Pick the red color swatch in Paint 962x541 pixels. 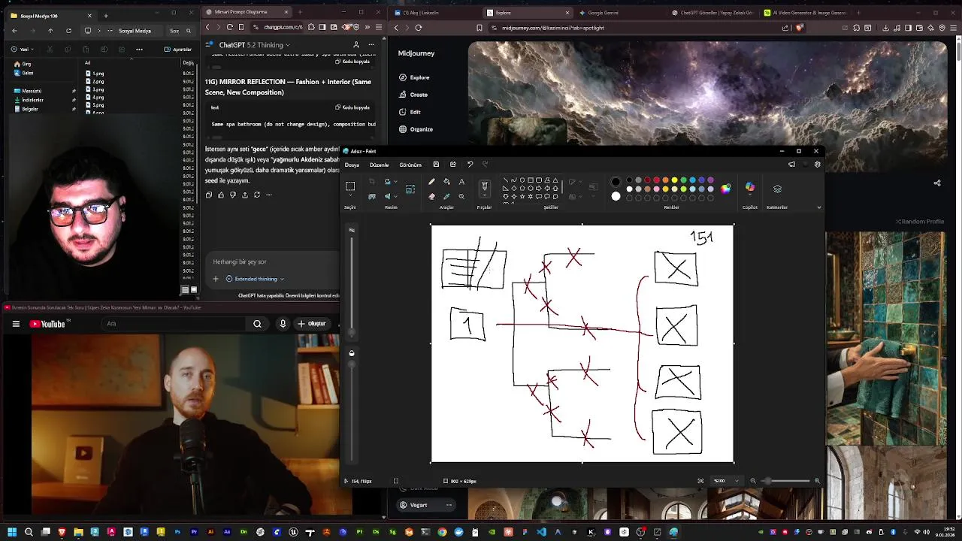click(x=656, y=180)
